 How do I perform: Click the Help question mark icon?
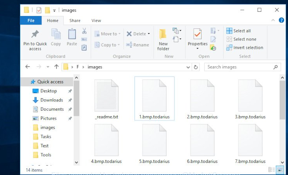click(282, 21)
